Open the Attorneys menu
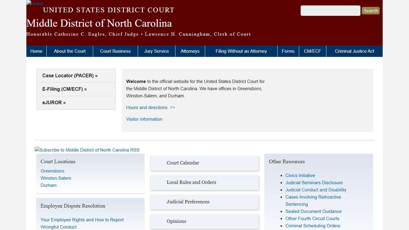This screenshot has height=230, width=409. [190, 51]
